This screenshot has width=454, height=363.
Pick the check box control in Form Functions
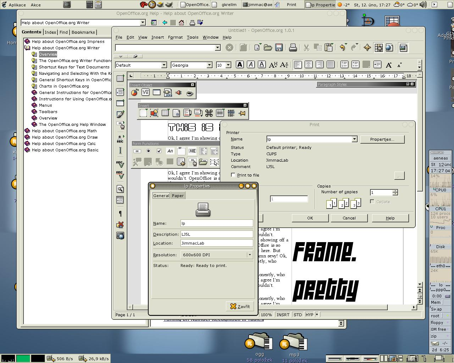point(159,151)
